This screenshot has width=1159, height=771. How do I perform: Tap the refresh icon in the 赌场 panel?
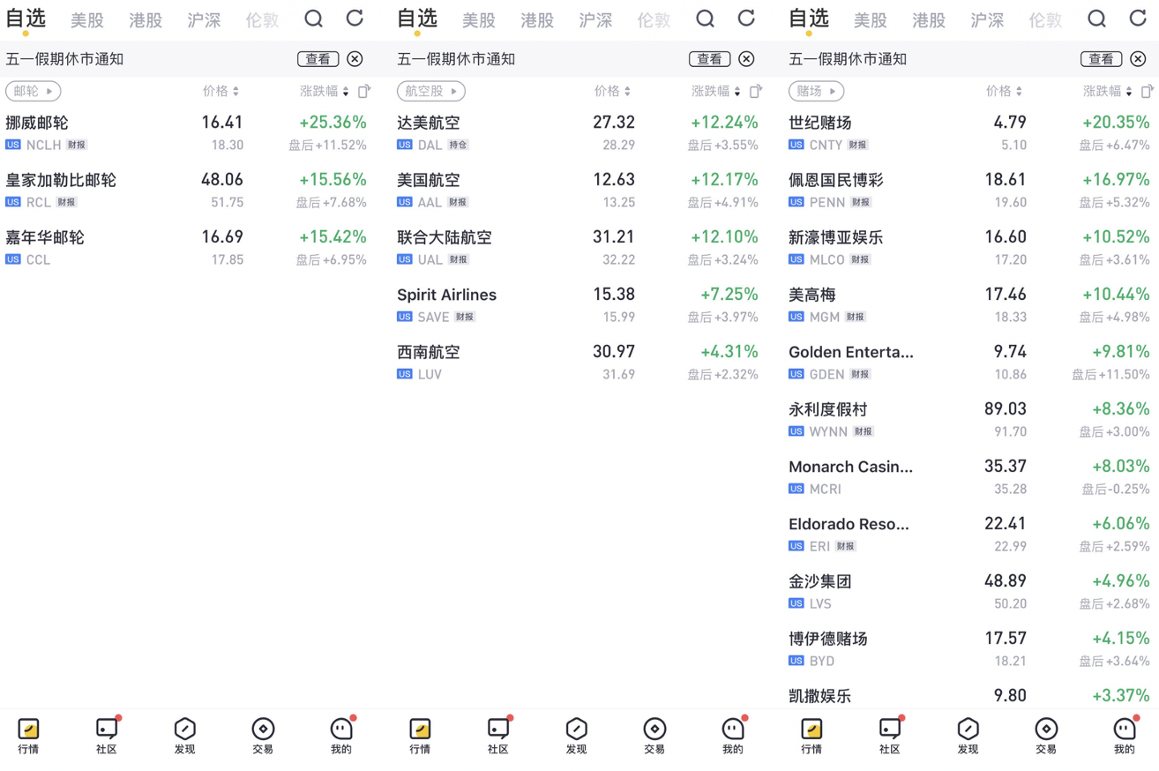pyautogui.click(x=1138, y=18)
